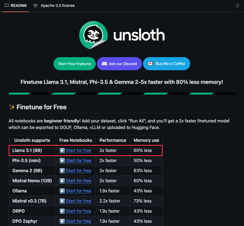Click the Join our Discord button
This screenshot has height=226, width=244.
(x=119, y=64)
